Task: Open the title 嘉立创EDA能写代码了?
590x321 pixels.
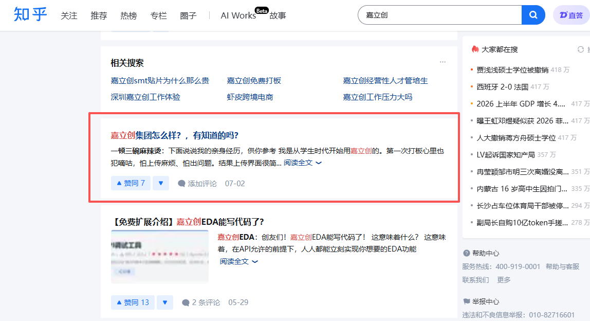Action: pyautogui.click(x=188, y=222)
